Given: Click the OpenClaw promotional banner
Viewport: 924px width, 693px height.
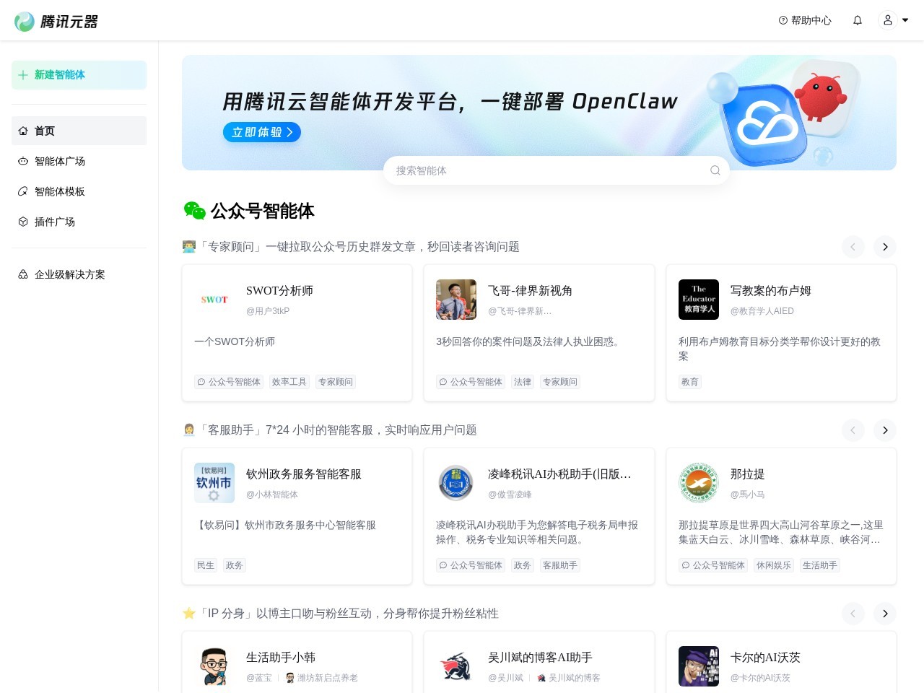Looking at the screenshot, I should tap(539, 113).
